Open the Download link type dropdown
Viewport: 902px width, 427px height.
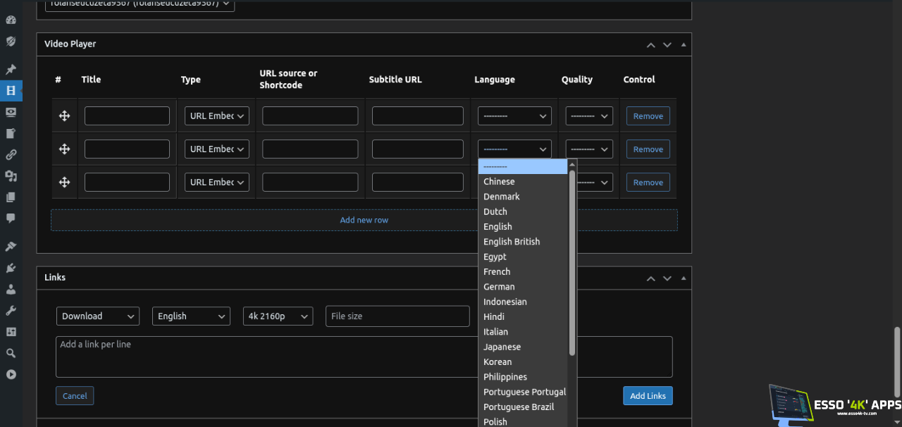coord(98,316)
